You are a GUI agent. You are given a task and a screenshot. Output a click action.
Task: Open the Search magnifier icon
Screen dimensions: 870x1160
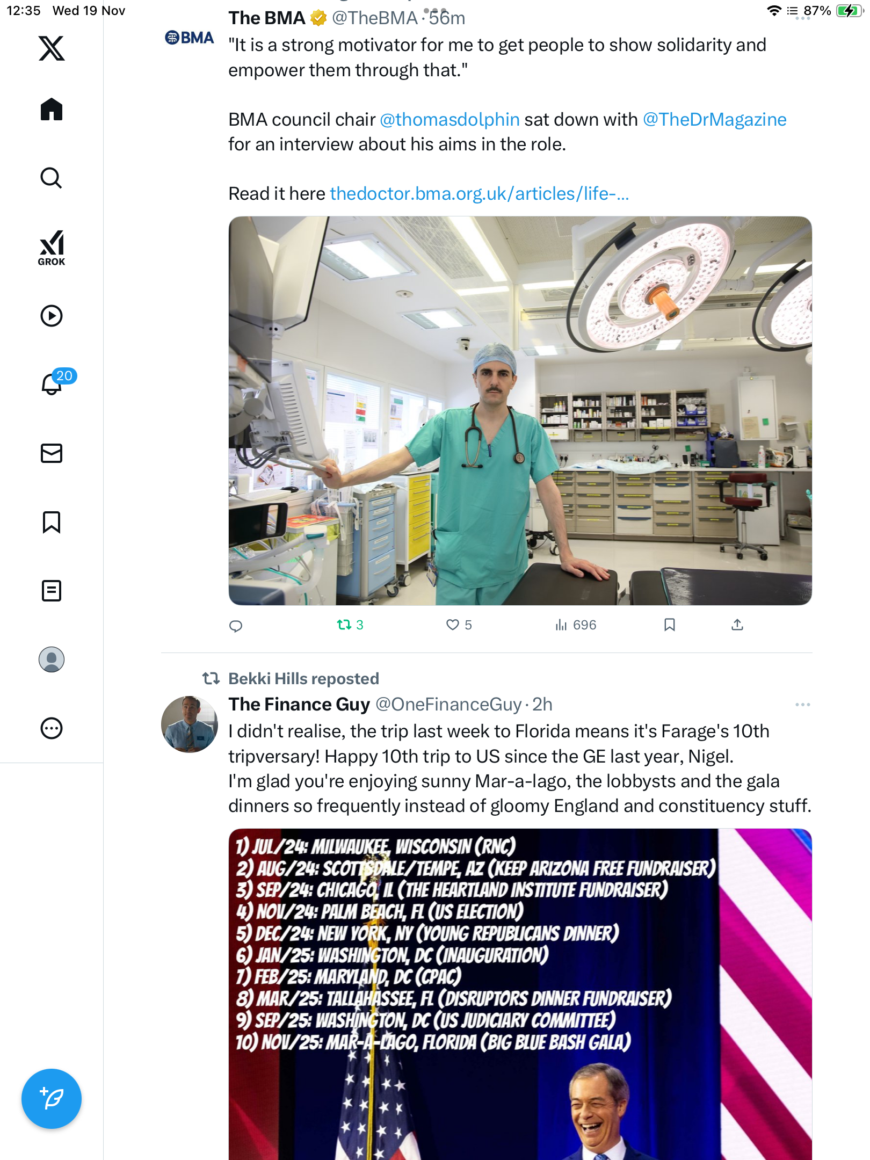[x=52, y=178]
